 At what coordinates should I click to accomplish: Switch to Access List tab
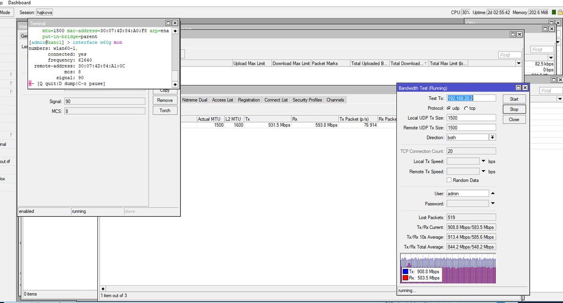click(222, 100)
